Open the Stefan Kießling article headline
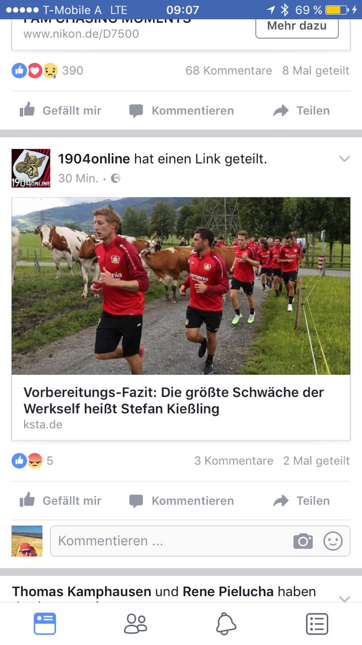Image resolution: width=362 pixels, height=645 pixels. click(174, 400)
